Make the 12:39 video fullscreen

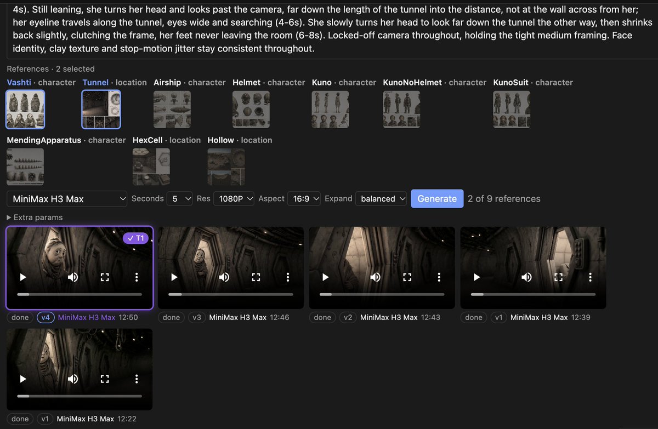click(x=559, y=277)
